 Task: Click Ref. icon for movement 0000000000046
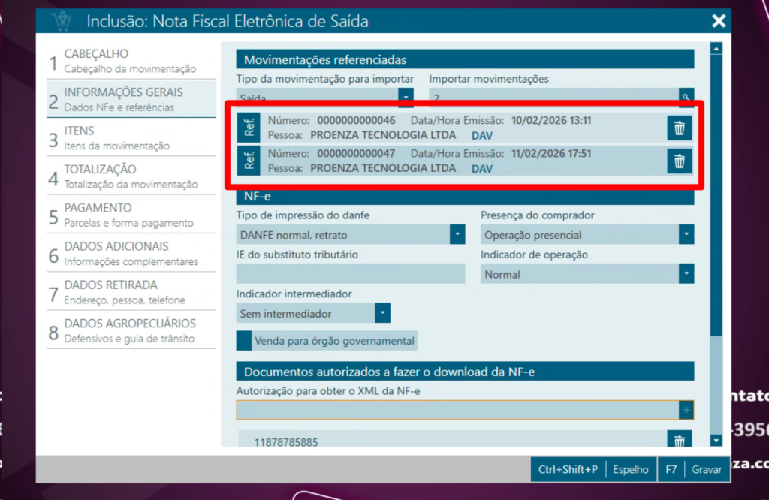pyautogui.click(x=249, y=128)
